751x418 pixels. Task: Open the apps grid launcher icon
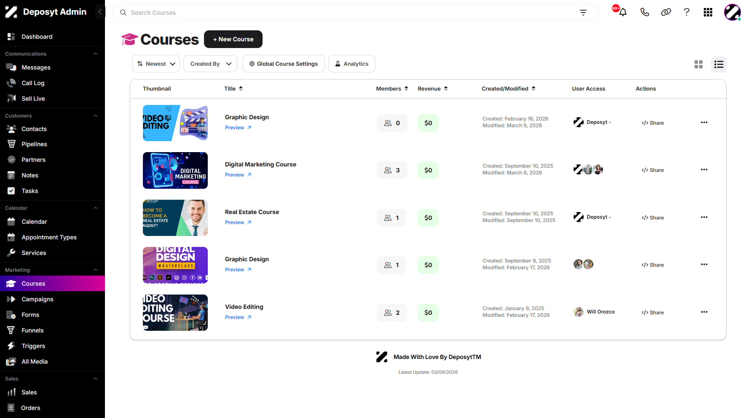[x=708, y=12]
